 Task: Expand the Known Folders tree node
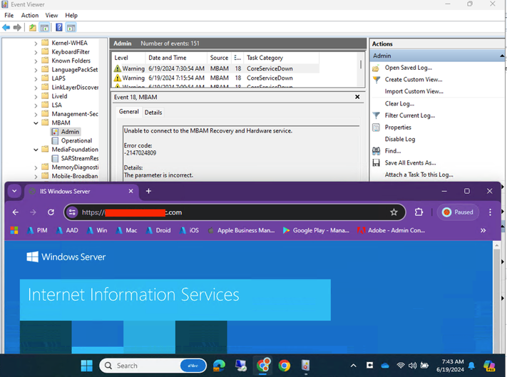pyautogui.click(x=36, y=61)
